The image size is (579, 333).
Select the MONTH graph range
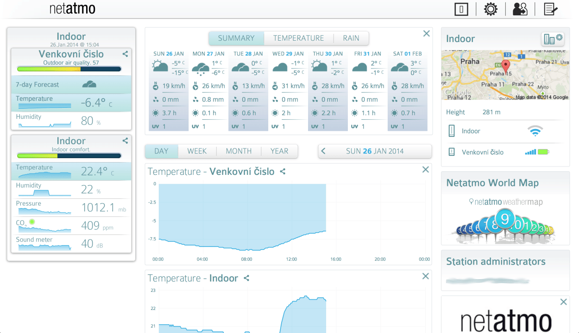[239, 151]
